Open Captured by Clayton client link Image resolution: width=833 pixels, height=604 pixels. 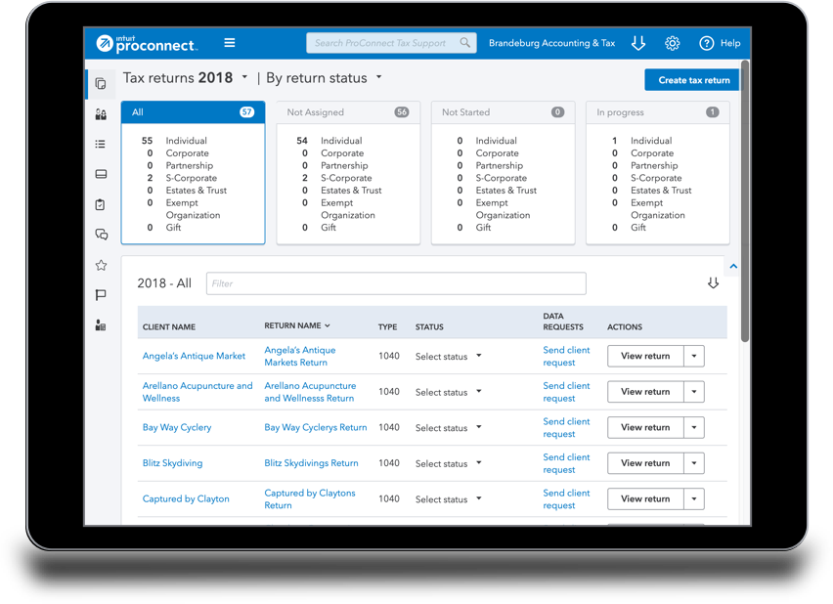(186, 498)
